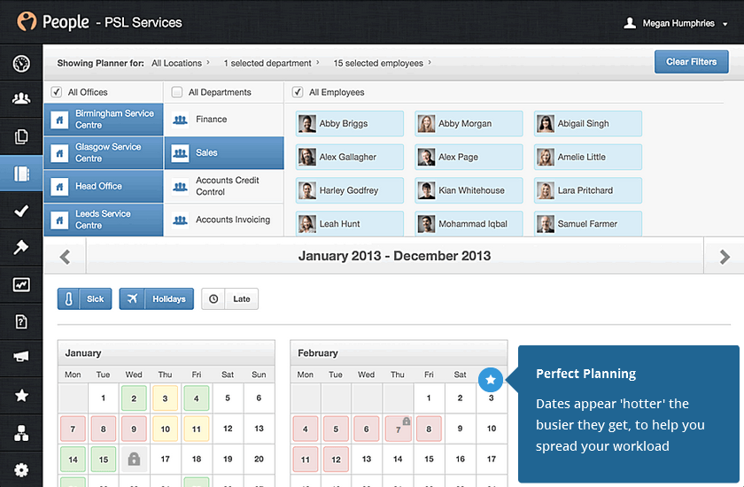Click the January 2013 - December 2013 heading

[394, 256]
